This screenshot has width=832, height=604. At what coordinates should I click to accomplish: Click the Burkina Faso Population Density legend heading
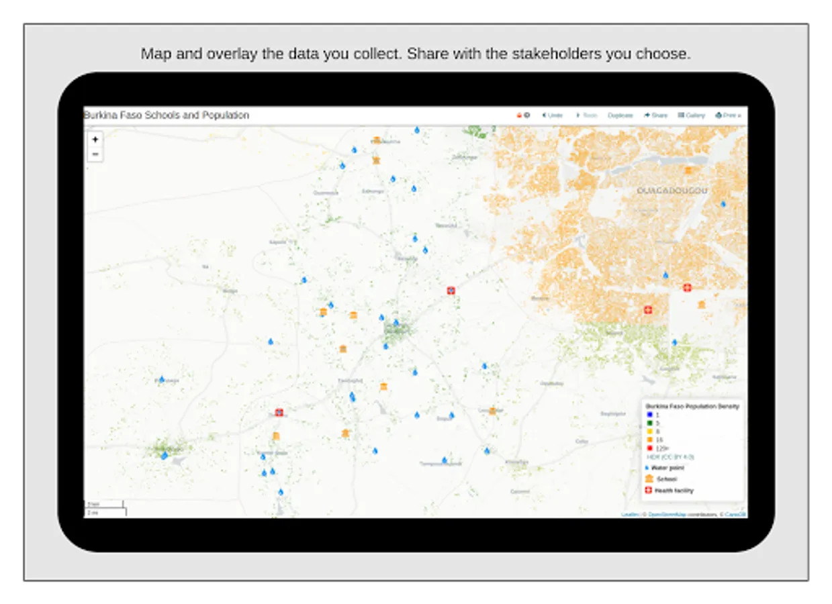coord(692,406)
